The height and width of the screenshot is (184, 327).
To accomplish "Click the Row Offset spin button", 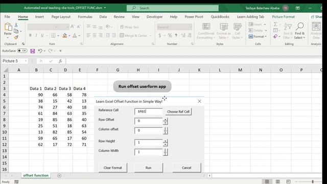I will coord(165,121).
